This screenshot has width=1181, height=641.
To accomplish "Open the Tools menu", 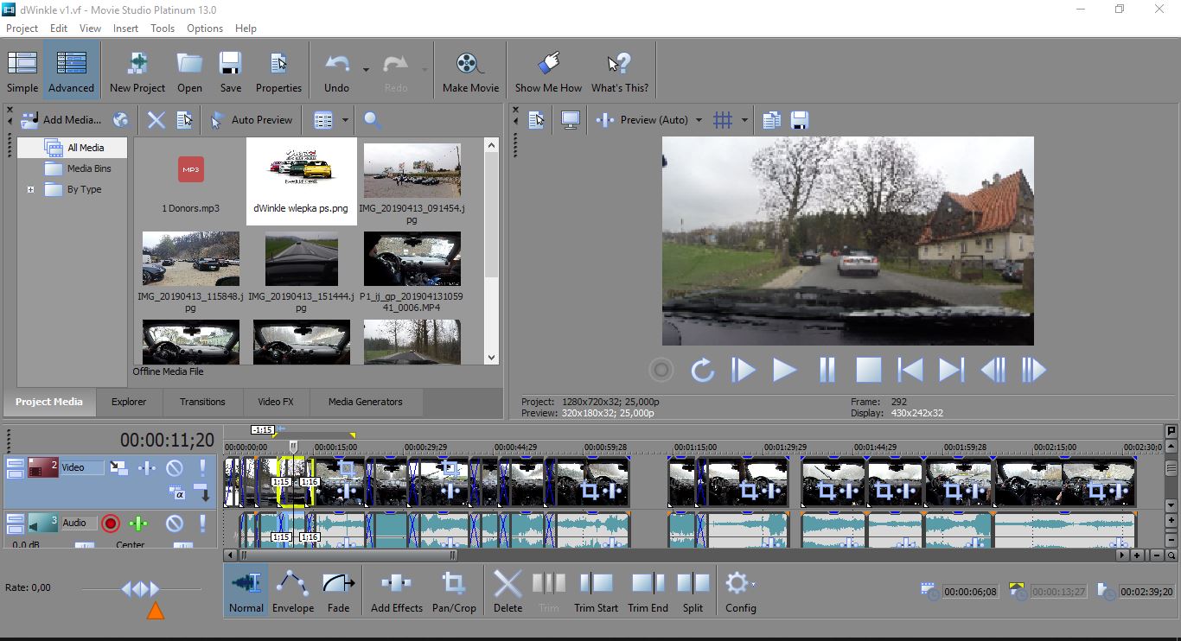I will (x=163, y=29).
